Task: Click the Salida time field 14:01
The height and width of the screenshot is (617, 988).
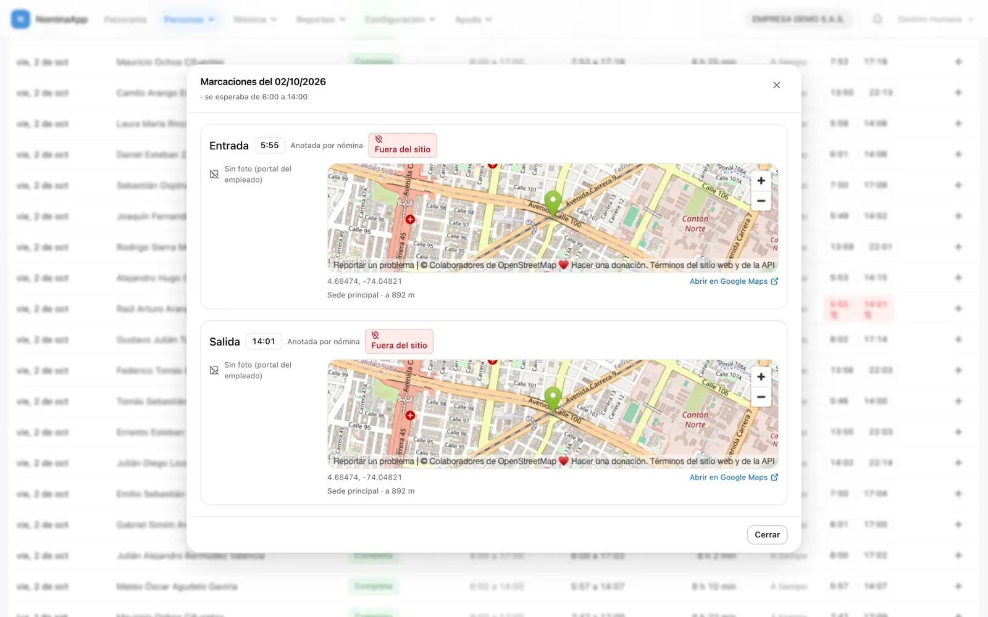Action: (264, 342)
